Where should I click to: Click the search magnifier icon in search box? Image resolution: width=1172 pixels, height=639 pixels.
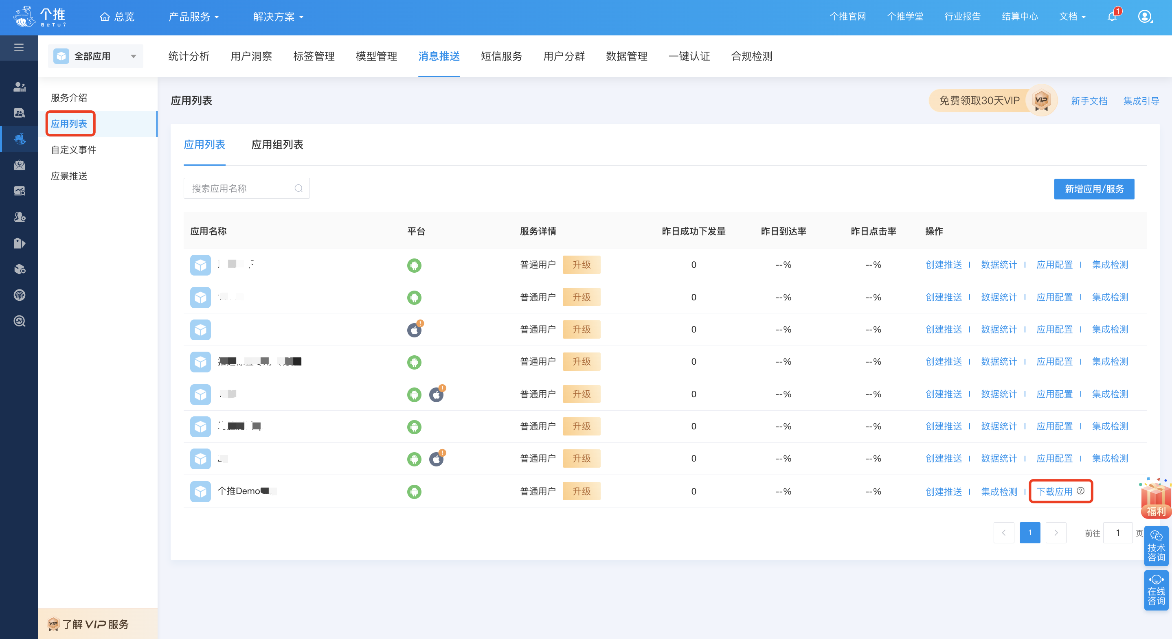pos(298,188)
